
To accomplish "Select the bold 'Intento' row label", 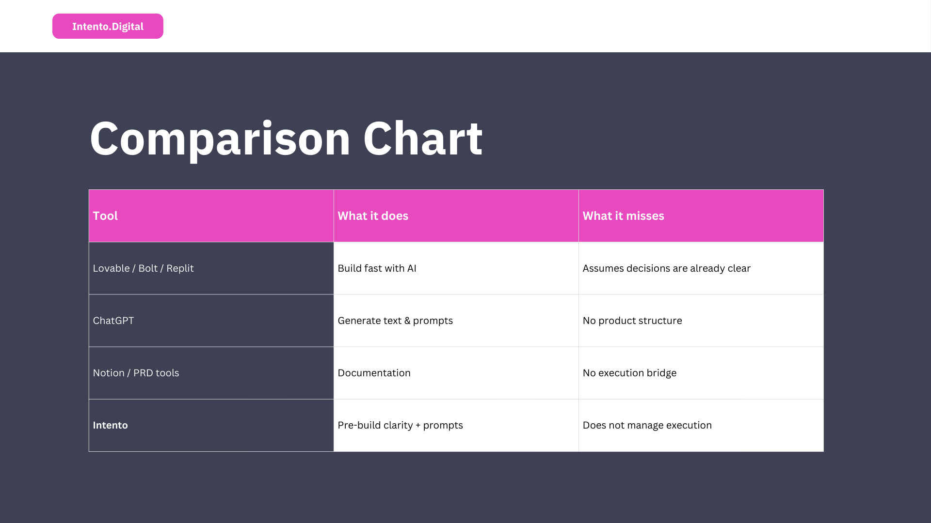I will click(x=111, y=425).
